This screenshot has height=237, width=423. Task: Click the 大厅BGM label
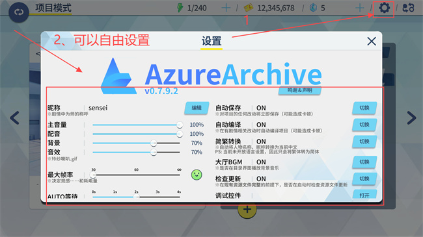pyautogui.click(x=229, y=162)
